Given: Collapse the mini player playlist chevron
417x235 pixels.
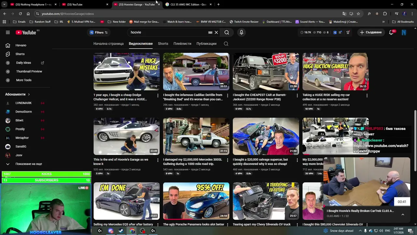Looking at the screenshot, I should tap(403, 214).
